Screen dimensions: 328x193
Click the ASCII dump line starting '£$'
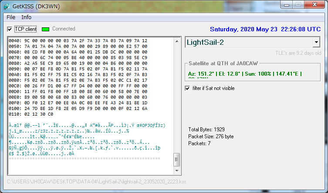coord(41,154)
